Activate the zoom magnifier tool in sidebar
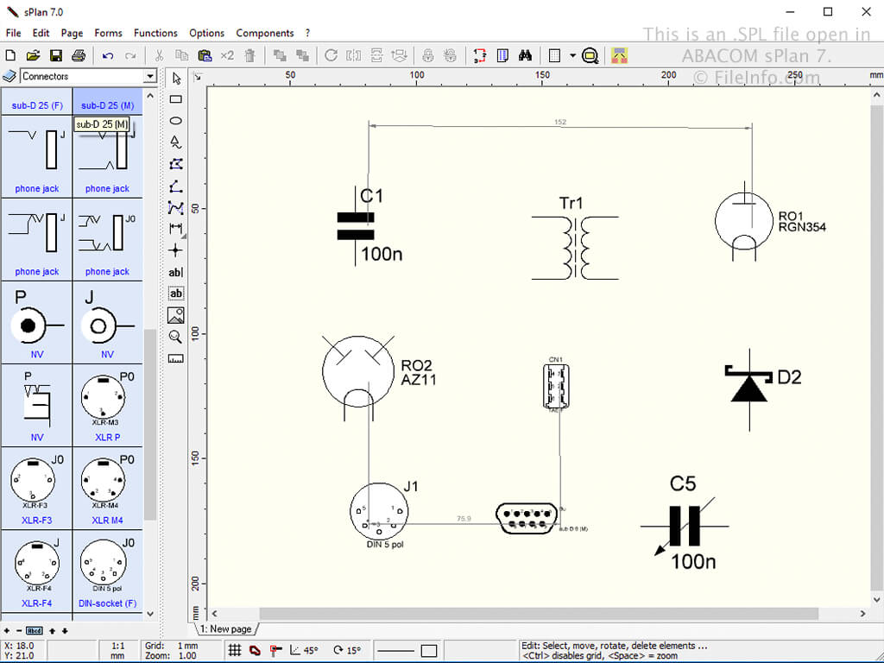This screenshot has width=884, height=663. [175, 337]
